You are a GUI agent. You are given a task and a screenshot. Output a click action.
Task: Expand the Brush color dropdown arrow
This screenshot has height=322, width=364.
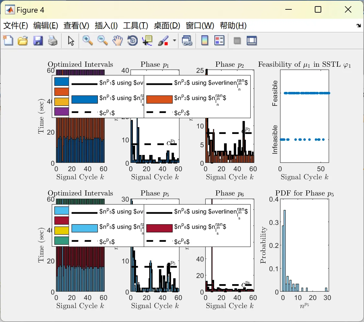click(174, 40)
